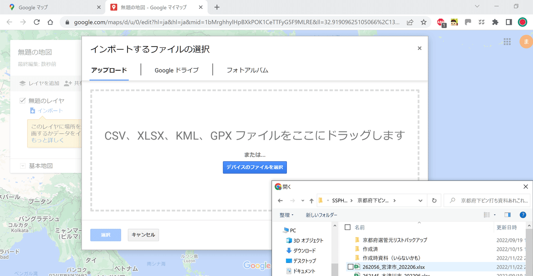Click レイヤを追加 in the map panel

[x=40, y=83]
